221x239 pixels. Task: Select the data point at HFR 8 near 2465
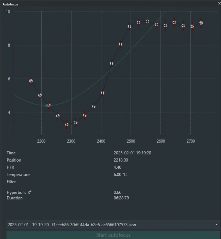click(x=120, y=44)
